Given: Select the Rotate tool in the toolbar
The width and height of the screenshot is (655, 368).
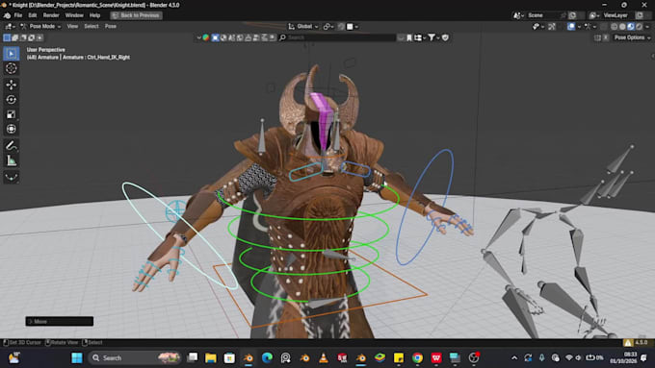Looking at the screenshot, I should click(12, 100).
